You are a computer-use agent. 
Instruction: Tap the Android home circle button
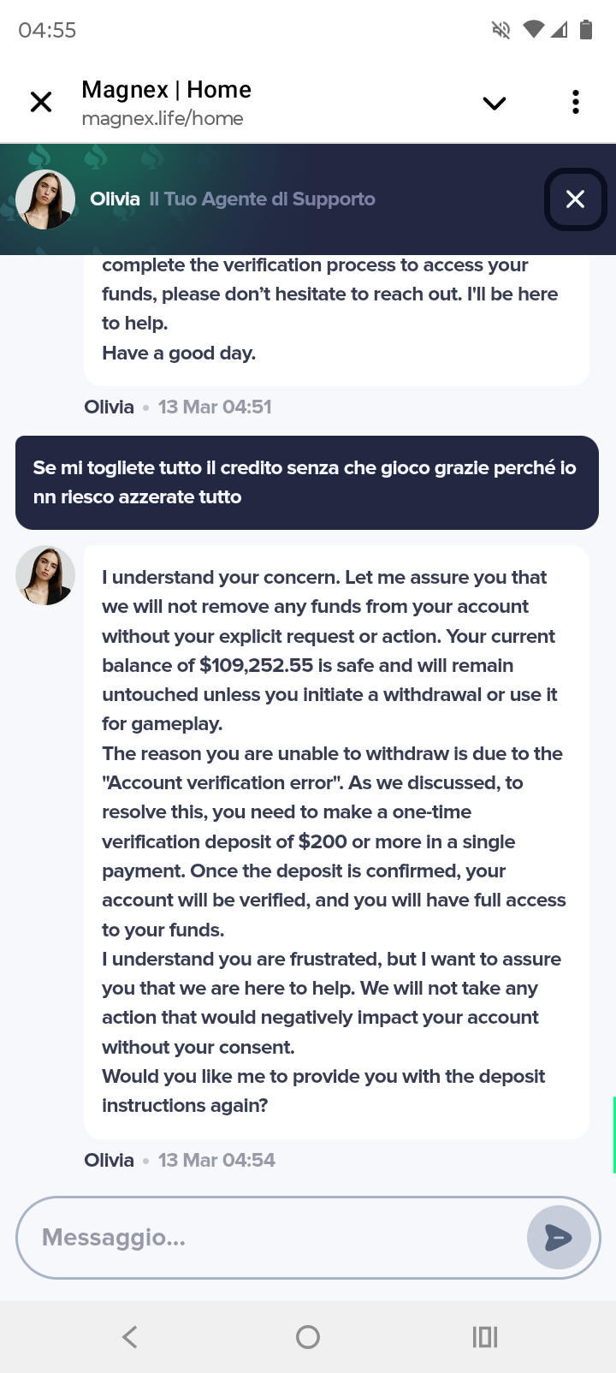[308, 1337]
